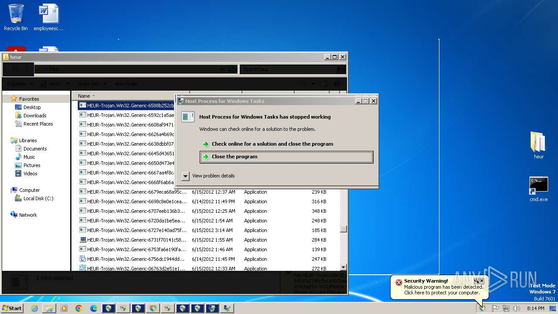Select file HEUR-Trojan.Win32.Generic-6645d43651
The height and width of the screenshot is (314, 558).
126,154
